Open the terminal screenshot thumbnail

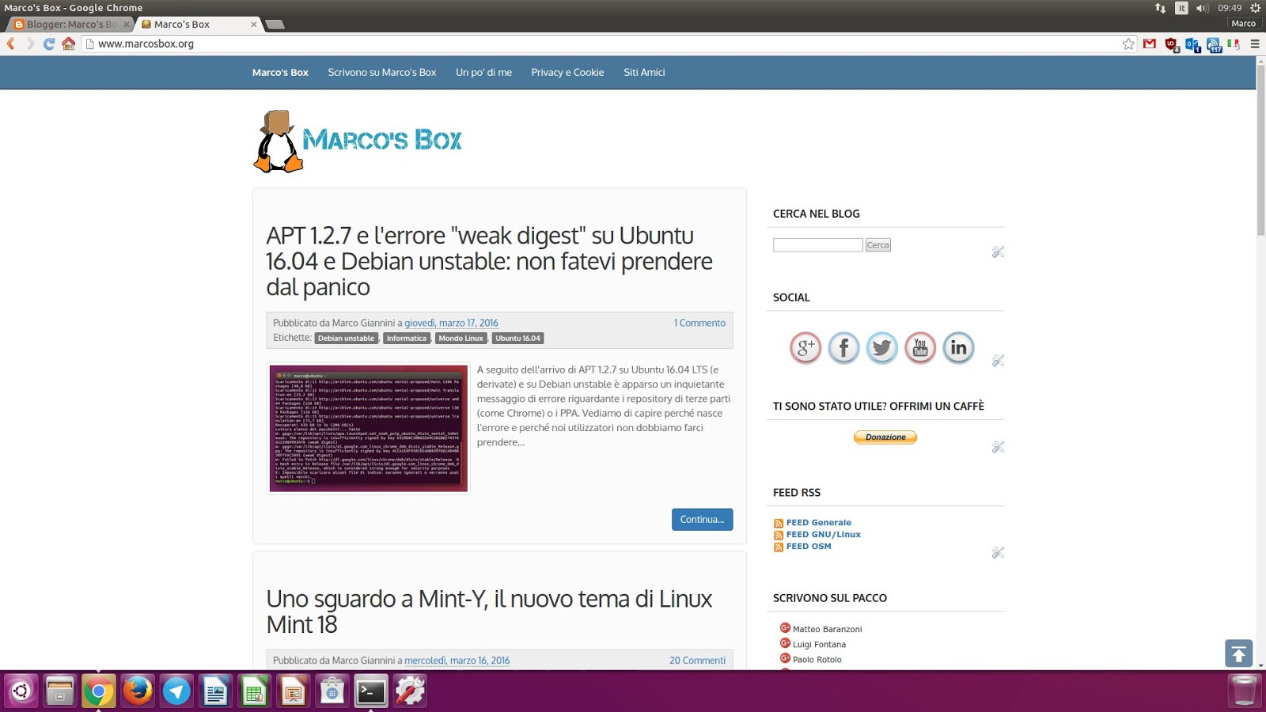click(x=369, y=429)
